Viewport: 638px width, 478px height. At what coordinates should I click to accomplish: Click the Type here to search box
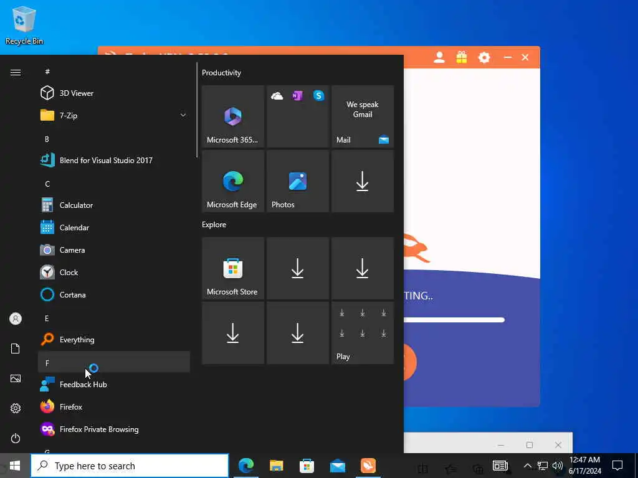pyautogui.click(x=130, y=466)
